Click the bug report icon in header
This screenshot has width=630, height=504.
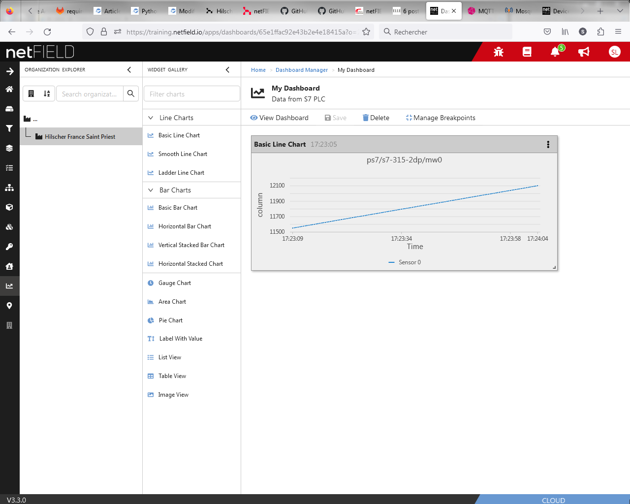[499, 52]
